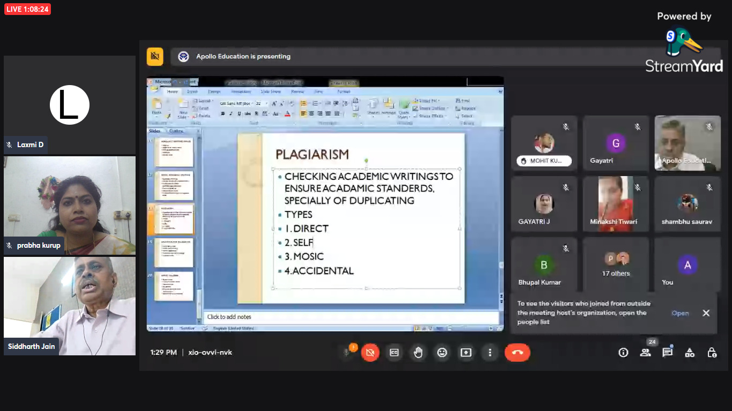Leave the call with the red button
Screen dimensions: 732x411
518,352
